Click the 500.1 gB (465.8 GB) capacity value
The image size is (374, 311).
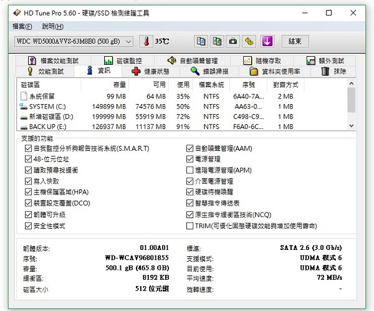click(x=137, y=268)
